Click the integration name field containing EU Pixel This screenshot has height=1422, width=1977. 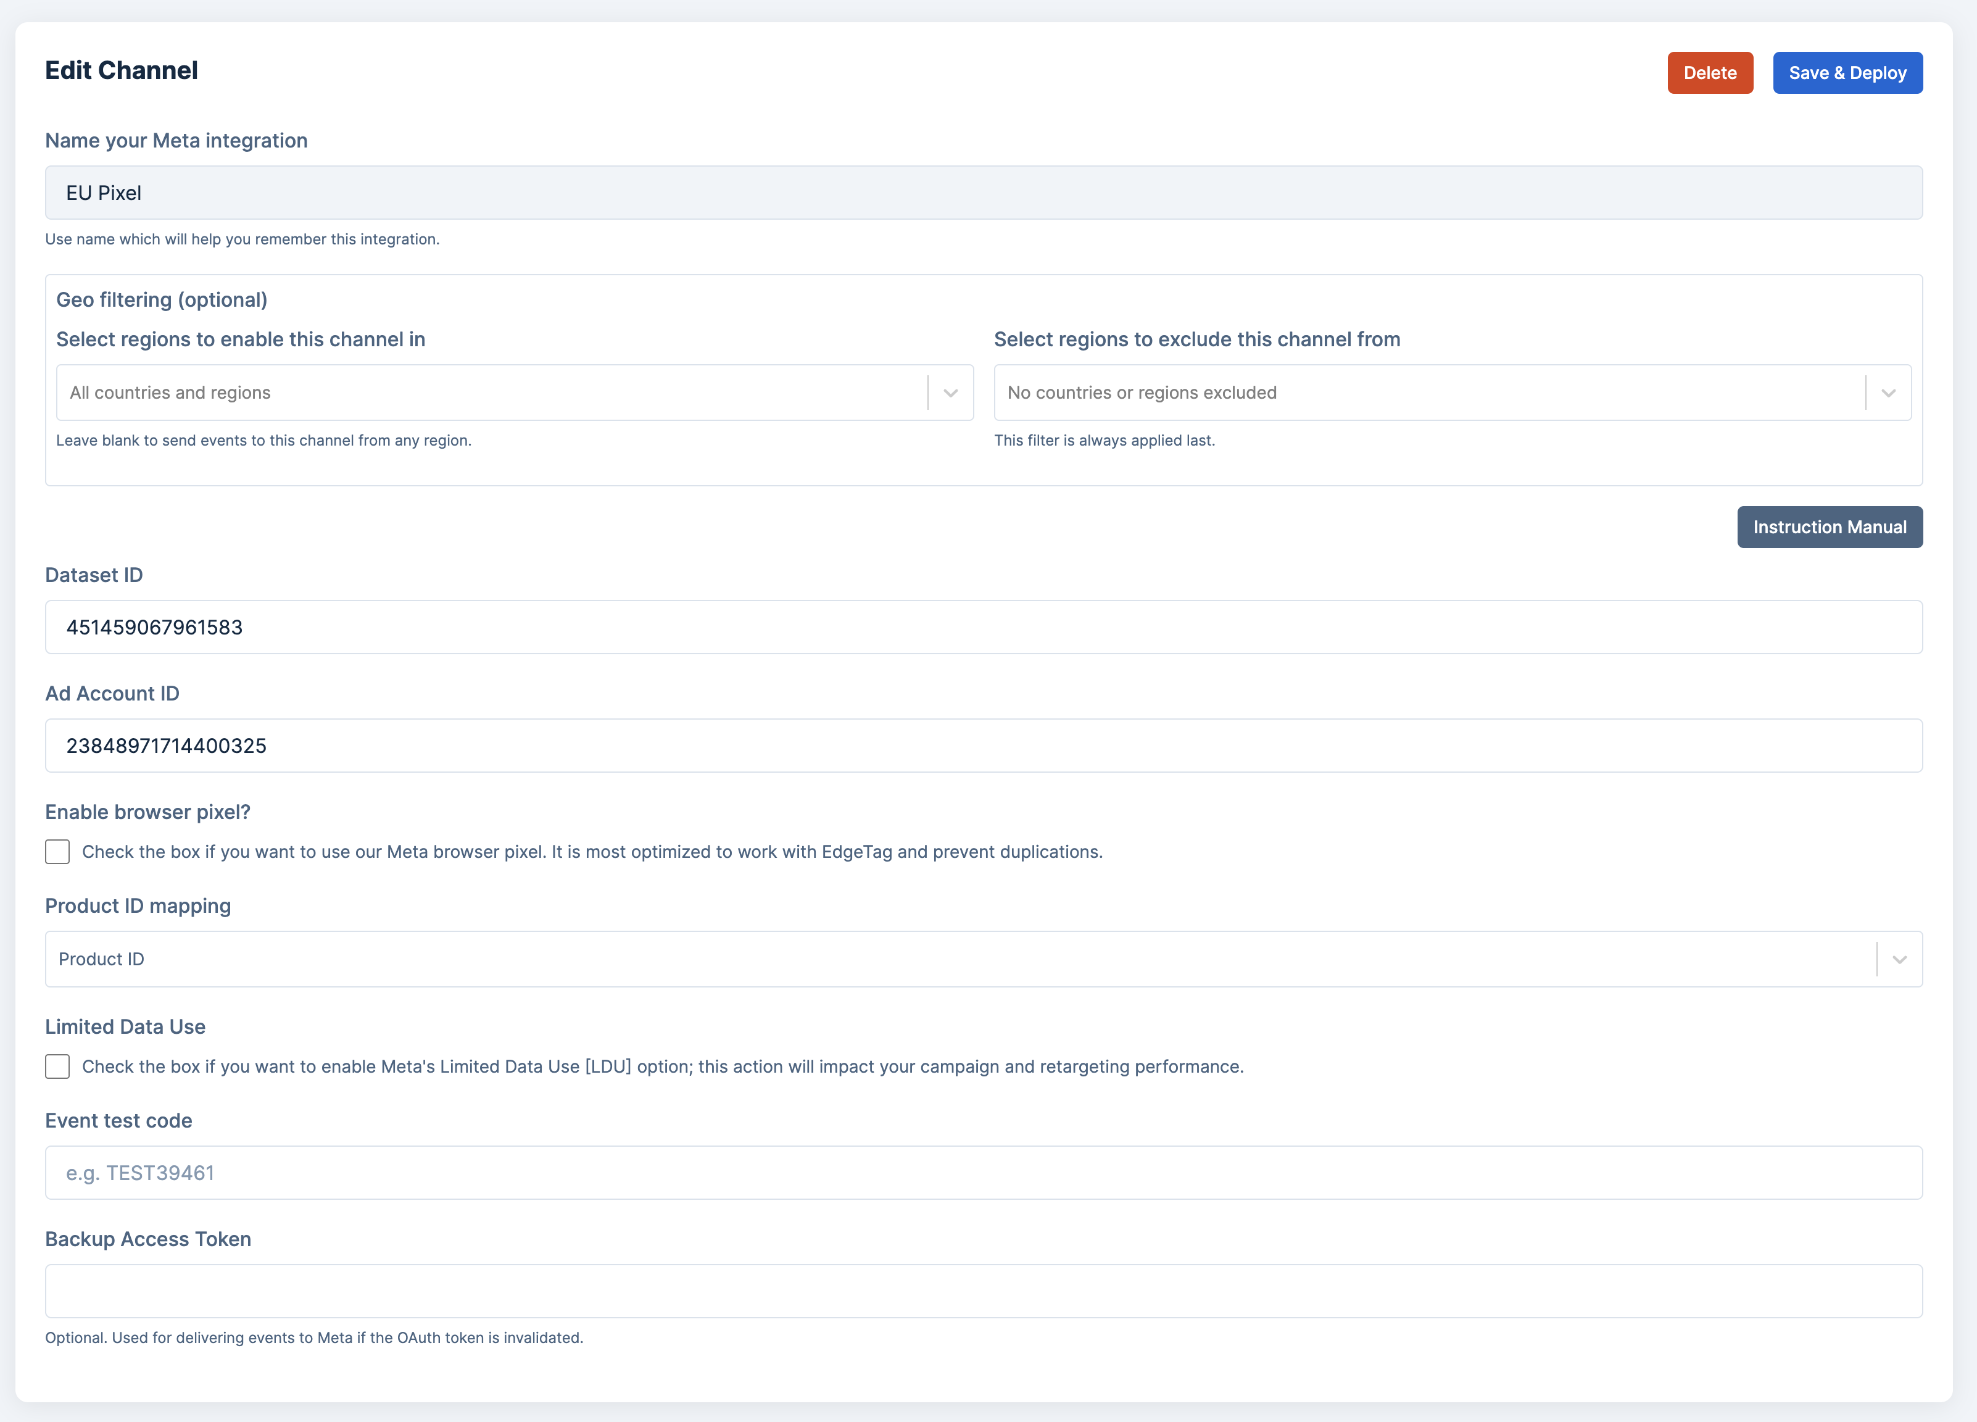coord(982,193)
